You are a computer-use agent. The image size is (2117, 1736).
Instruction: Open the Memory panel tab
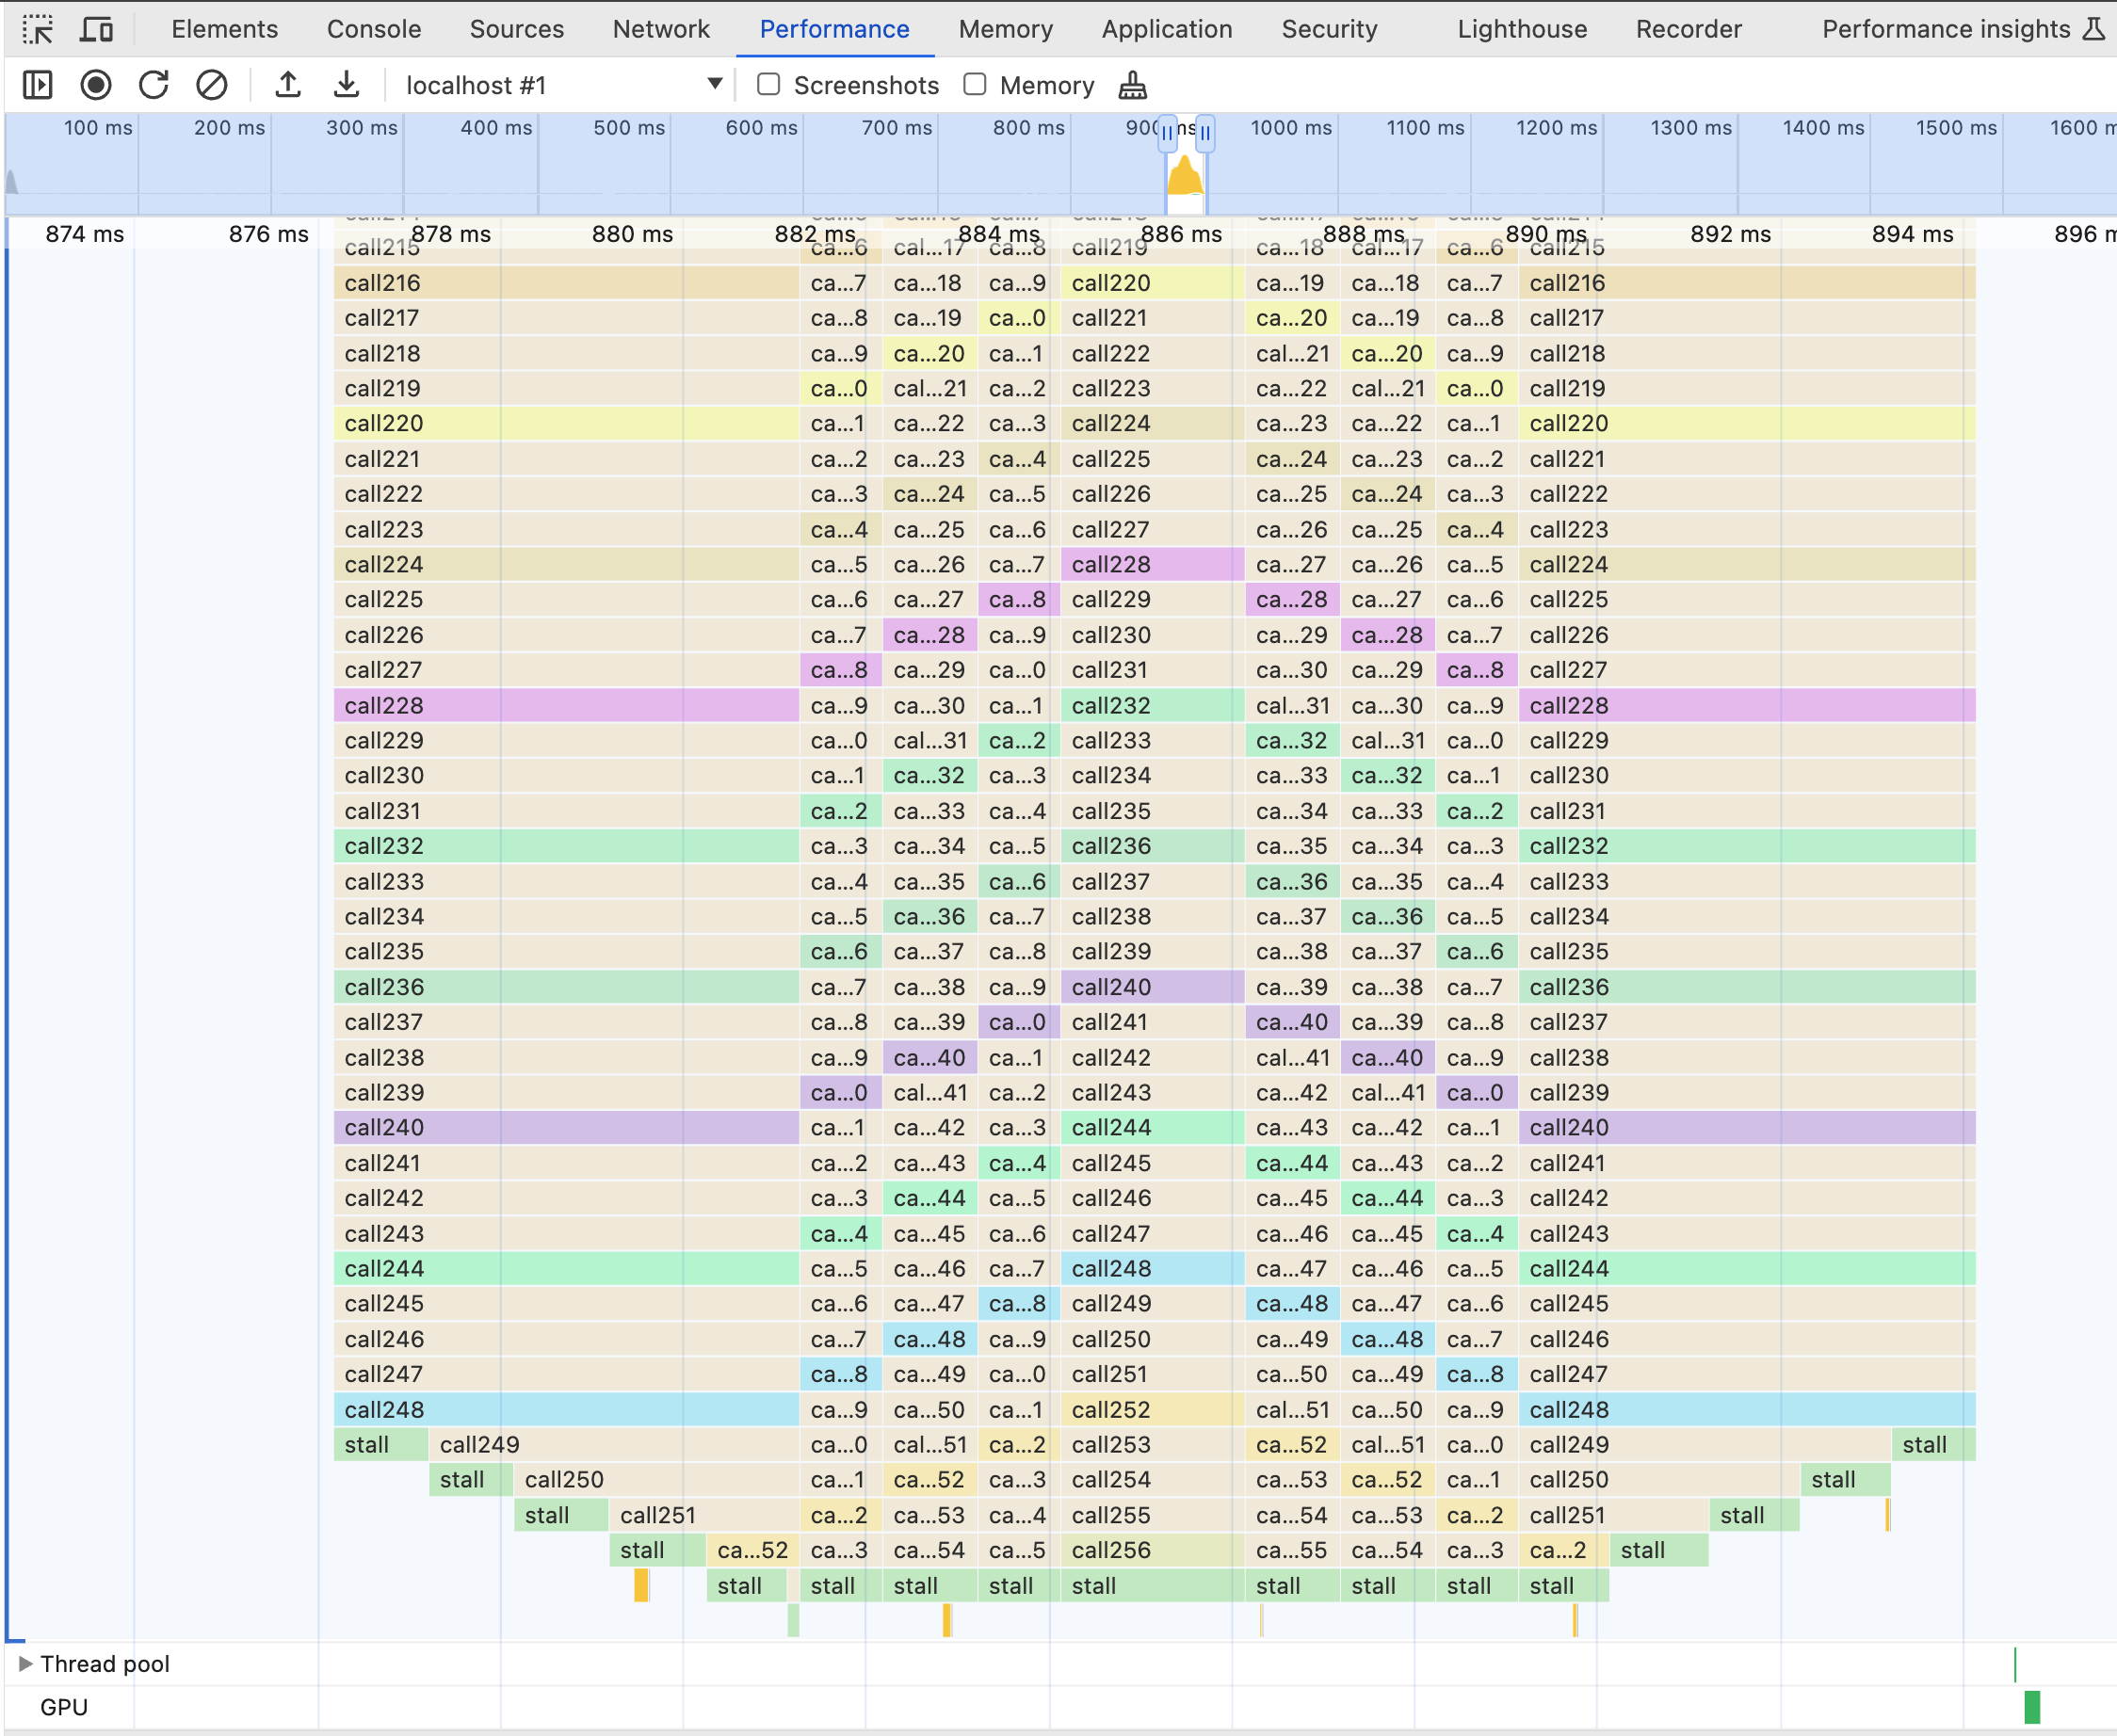[x=1006, y=29]
